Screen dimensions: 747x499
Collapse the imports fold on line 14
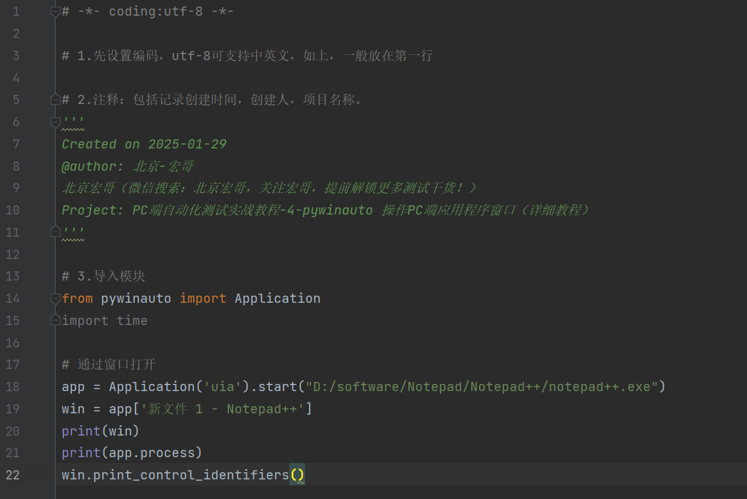pyautogui.click(x=55, y=299)
